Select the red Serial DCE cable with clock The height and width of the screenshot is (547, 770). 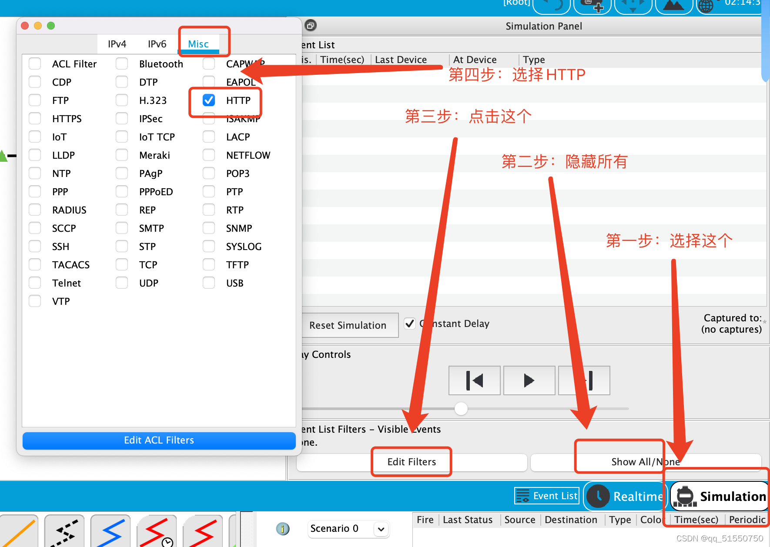point(157,531)
